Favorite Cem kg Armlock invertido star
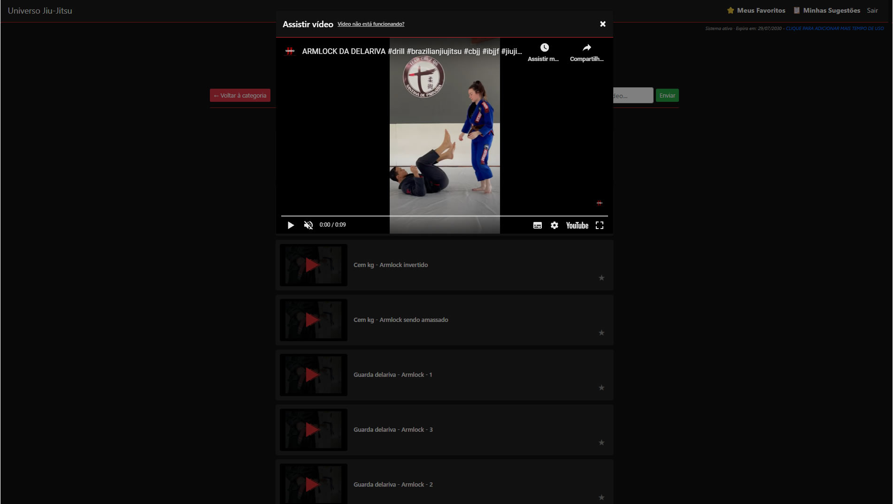Image resolution: width=893 pixels, height=504 pixels. 601,278
